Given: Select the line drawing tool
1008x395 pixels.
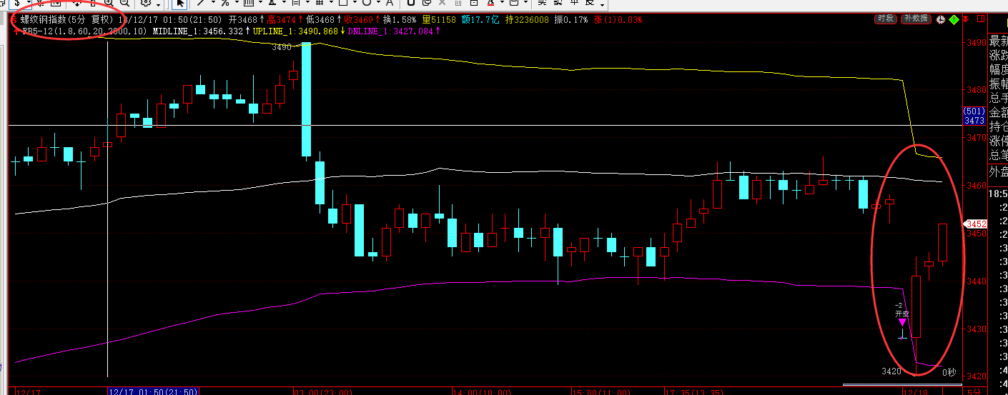Looking at the screenshot, I should (x=201, y=3).
